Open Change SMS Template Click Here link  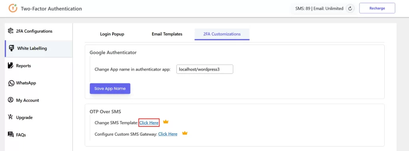(x=149, y=123)
